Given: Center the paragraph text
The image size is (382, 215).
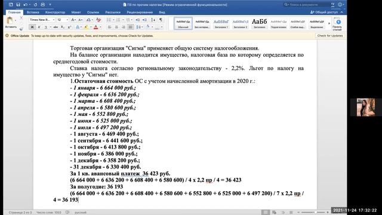Looking at the screenshot, I should (117, 27).
